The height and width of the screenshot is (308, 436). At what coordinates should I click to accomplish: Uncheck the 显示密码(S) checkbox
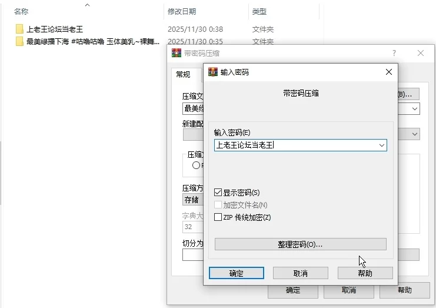pyautogui.click(x=218, y=192)
